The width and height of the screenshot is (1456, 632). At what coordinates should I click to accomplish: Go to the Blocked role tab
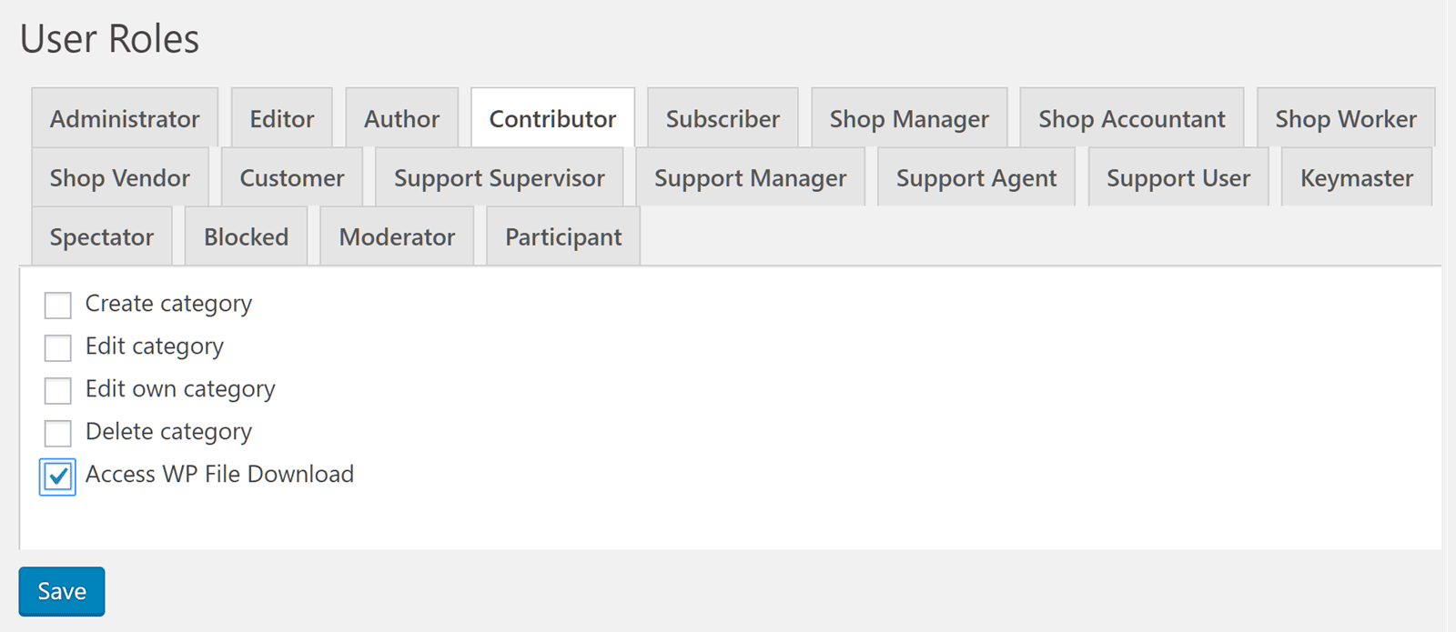click(x=246, y=236)
